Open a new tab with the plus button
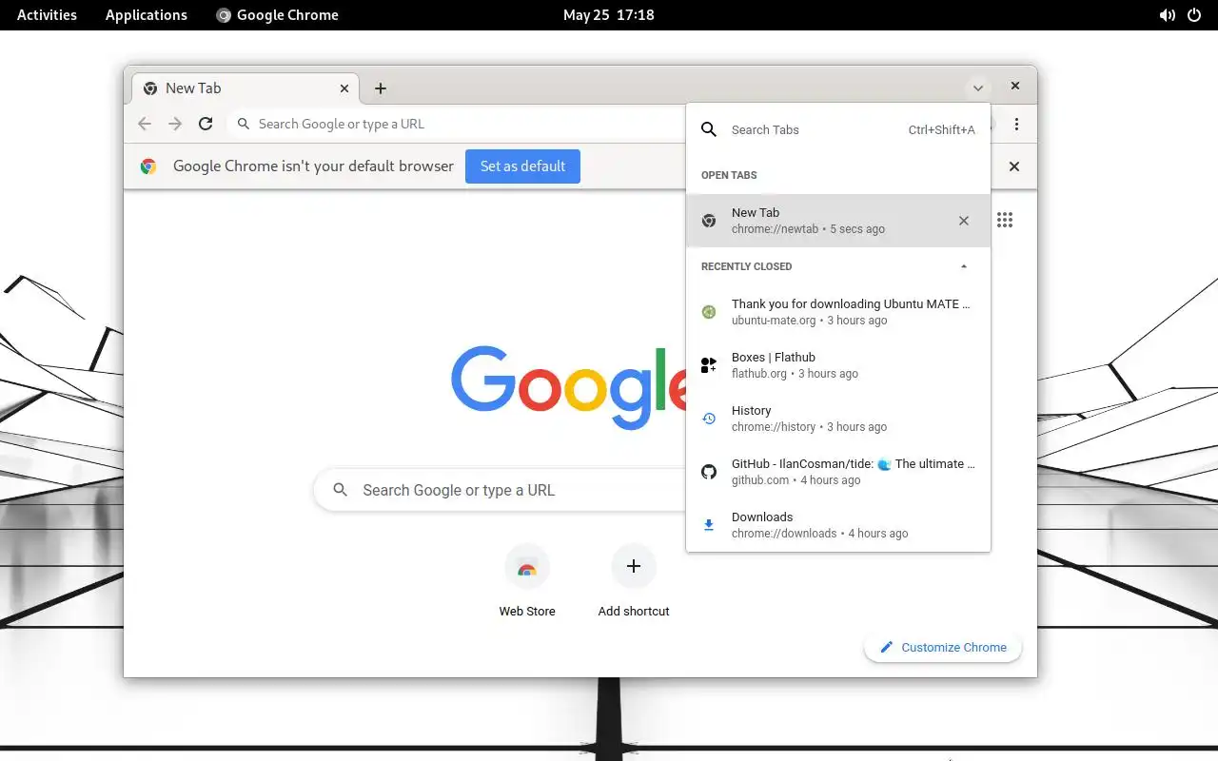This screenshot has height=761, width=1218. [381, 88]
